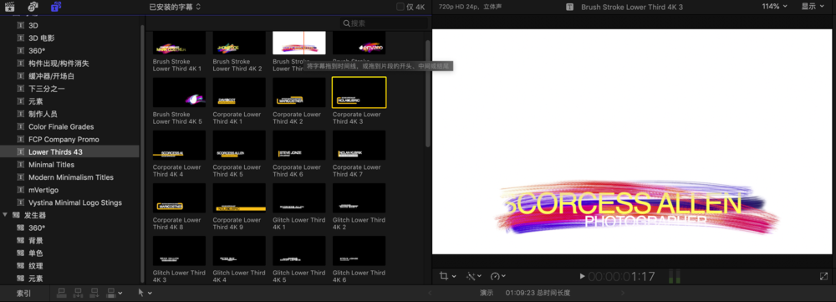Click the 01:09:23 总时间长度 status text
Screen dimensions: 836x302
click(x=538, y=293)
